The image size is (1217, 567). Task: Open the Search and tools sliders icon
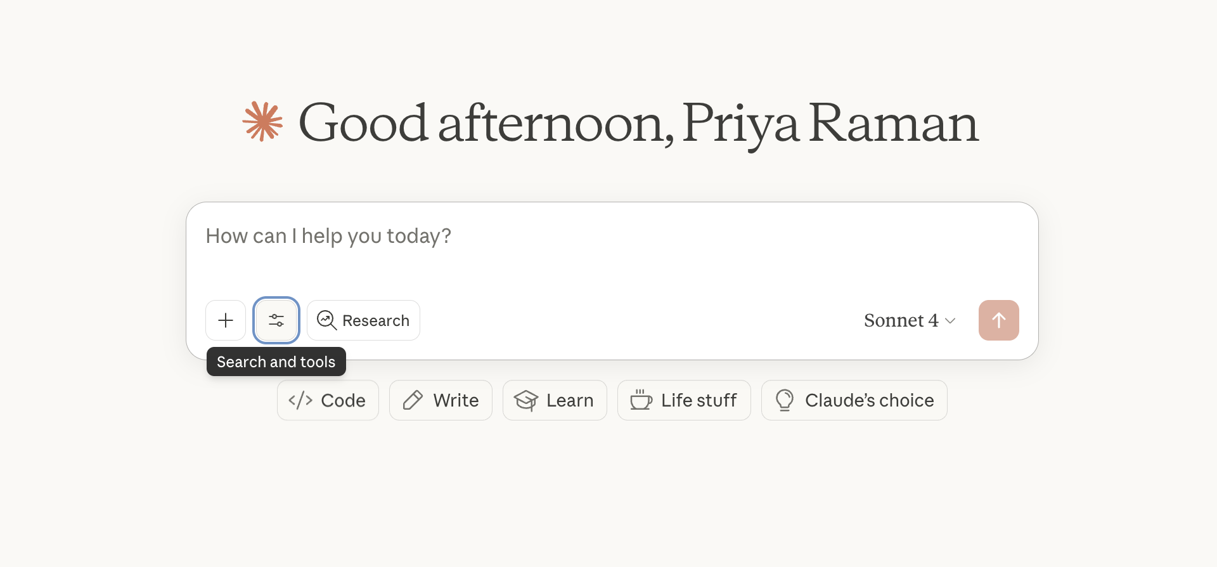pyautogui.click(x=276, y=320)
